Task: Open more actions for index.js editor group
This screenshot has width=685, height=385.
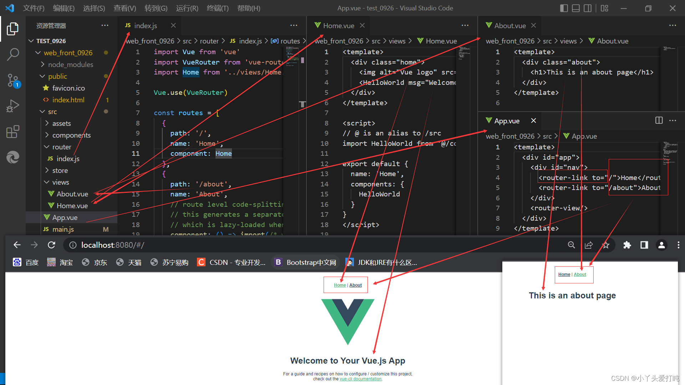Action: click(294, 25)
